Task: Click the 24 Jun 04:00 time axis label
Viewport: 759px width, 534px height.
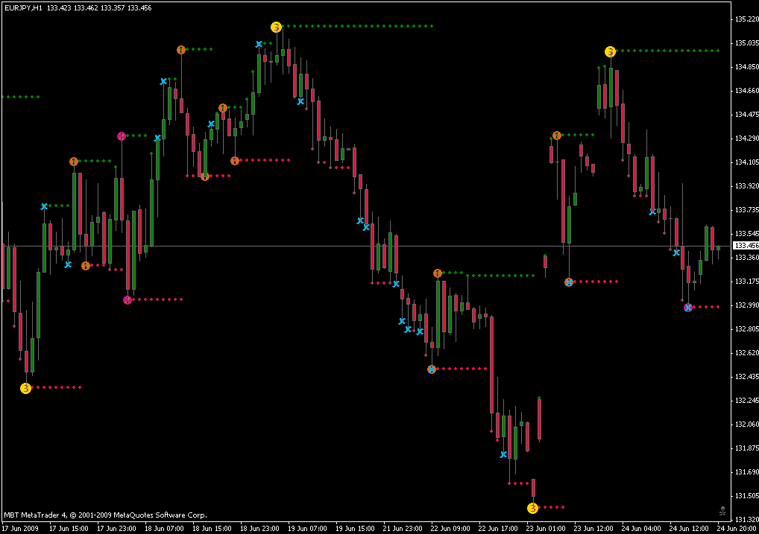Action: 641,529
